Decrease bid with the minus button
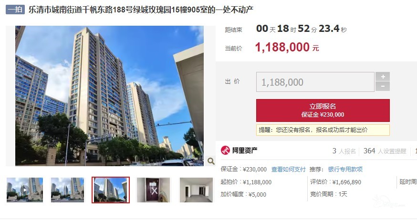The image size is (417, 220). 383,86
